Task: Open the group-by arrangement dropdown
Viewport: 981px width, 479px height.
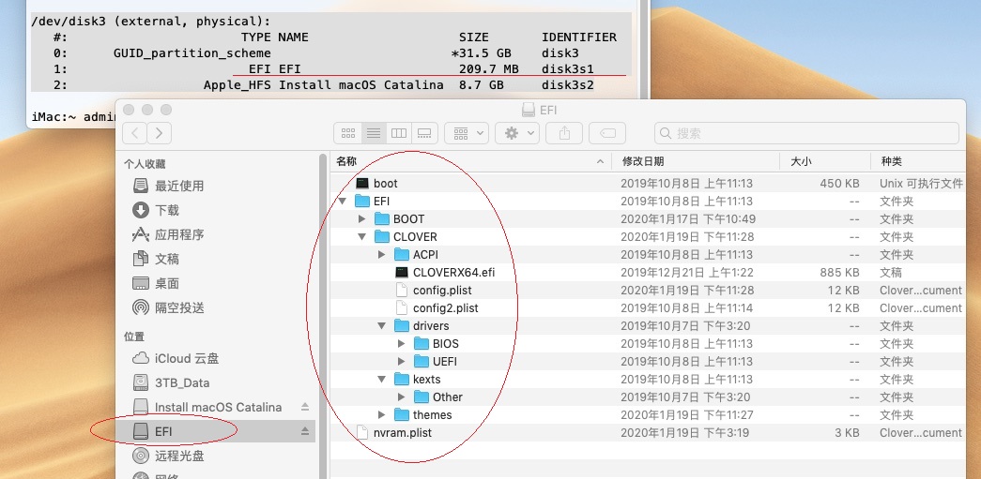Action: (x=467, y=133)
